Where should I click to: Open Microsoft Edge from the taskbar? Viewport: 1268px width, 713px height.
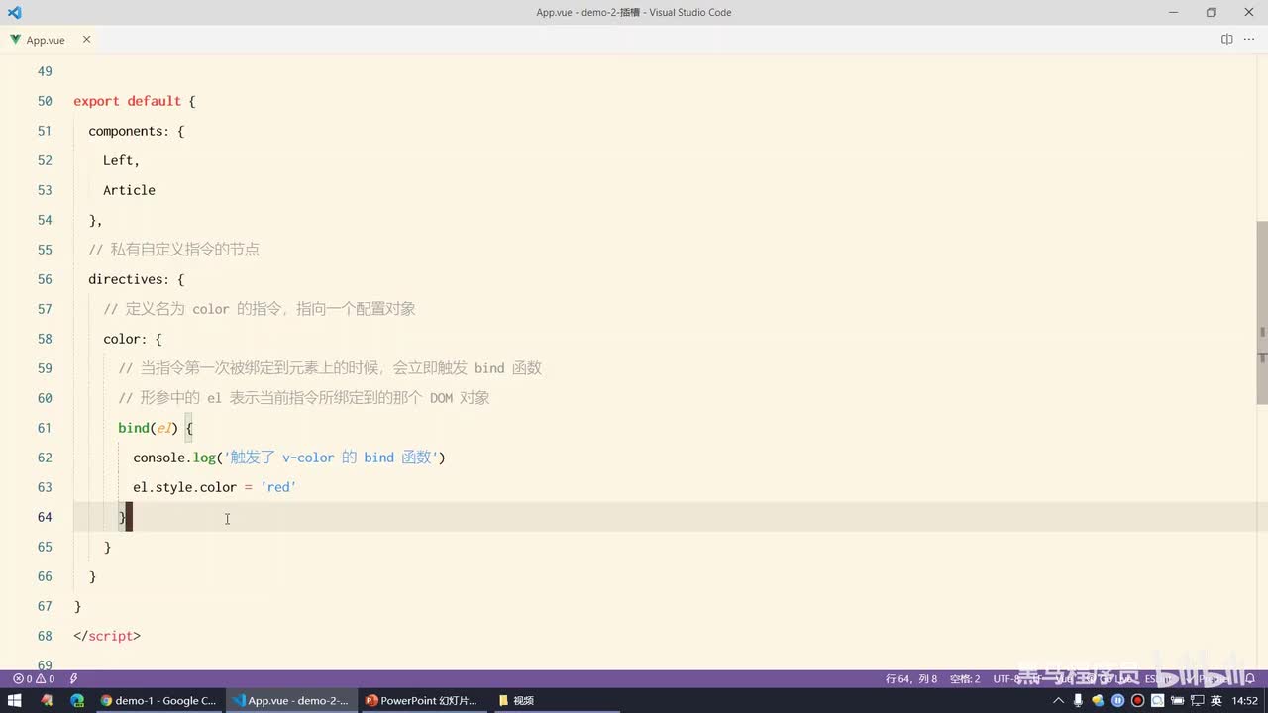tap(77, 700)
